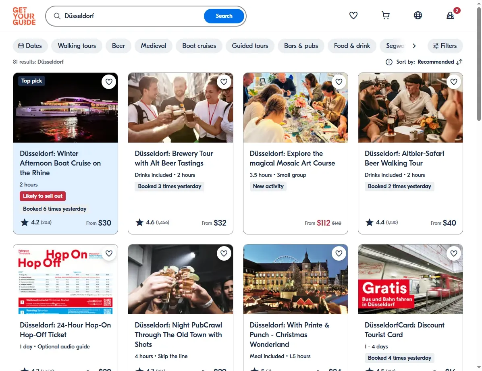
Task: Click the 'Booked 6 times yesterday' label
Action: pos(55,209)
